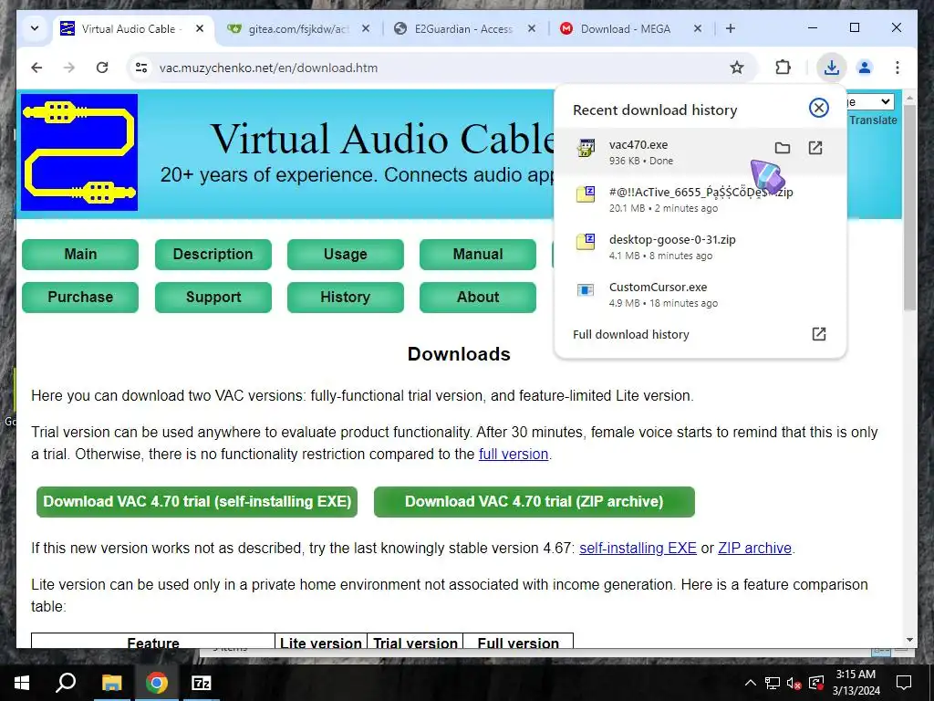The width and height of the screenshot is (934, 701).
Task: Close the E2Guardian tab
Action: (532, 28)
